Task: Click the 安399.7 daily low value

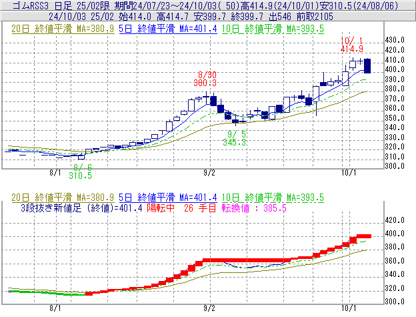Action: point(209,17)
